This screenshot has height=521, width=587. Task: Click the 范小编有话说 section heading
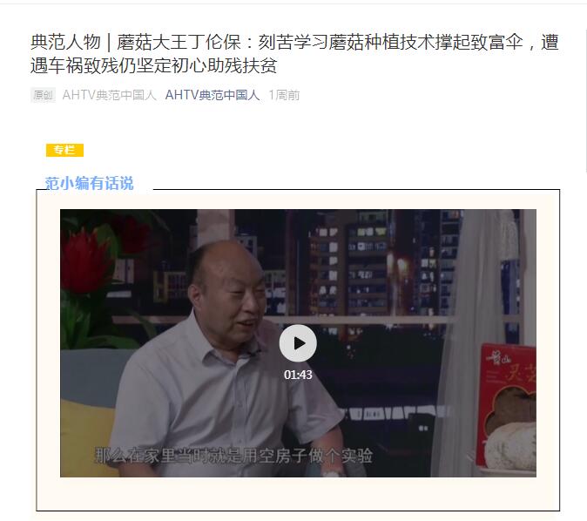89,184
